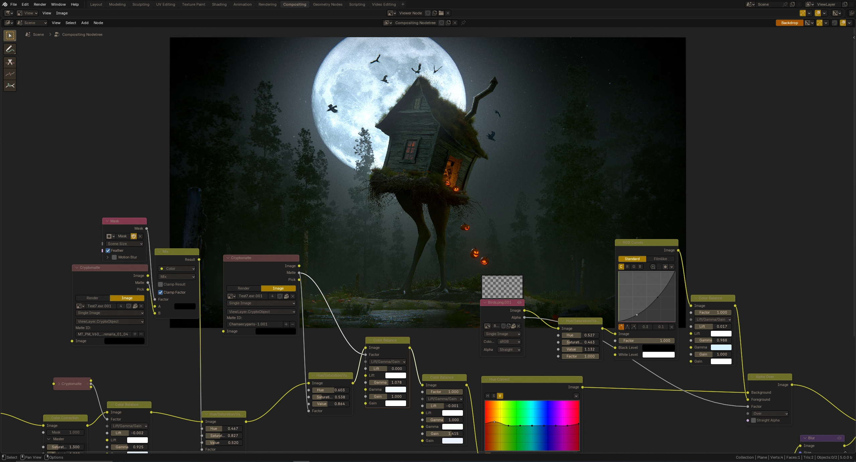
Task: Select the Links Cut tool icon
Action: click(10, 62)
